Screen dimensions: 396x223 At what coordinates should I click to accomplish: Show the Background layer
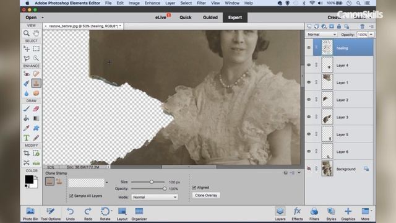coord(309,168)
